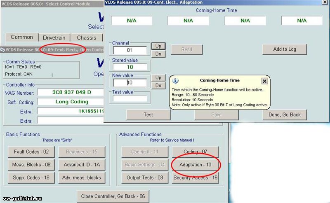330x203 pixels.
Task: Click the info icon in Coming-Home Time tooltip
Action: (175, 81)
